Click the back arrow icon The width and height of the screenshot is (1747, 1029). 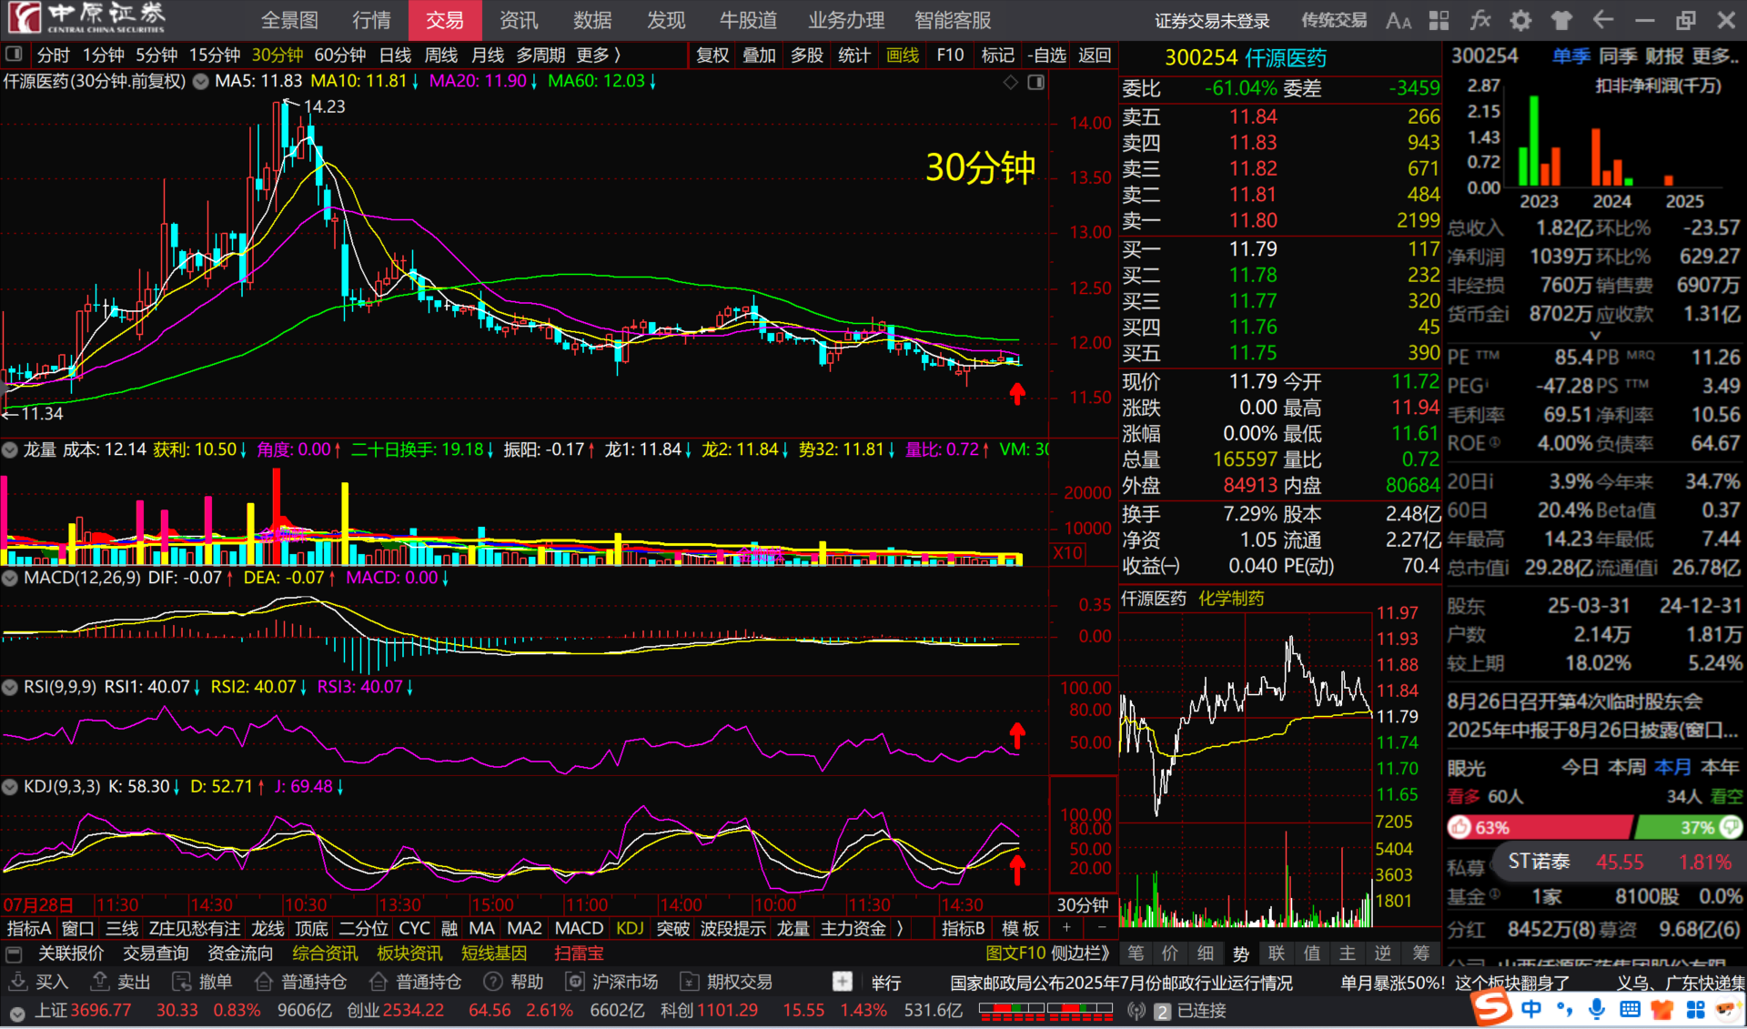tap(1603, 20)
